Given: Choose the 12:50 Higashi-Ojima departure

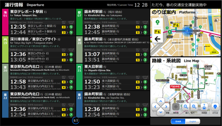Looking at the screenshot, I should (x=113, y=82).
